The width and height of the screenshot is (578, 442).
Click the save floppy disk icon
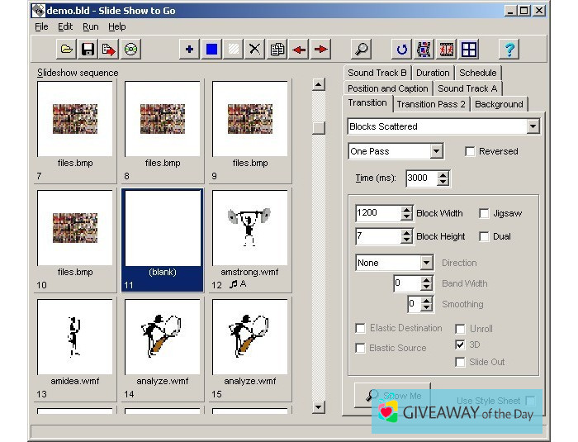[x=88, y=50]
